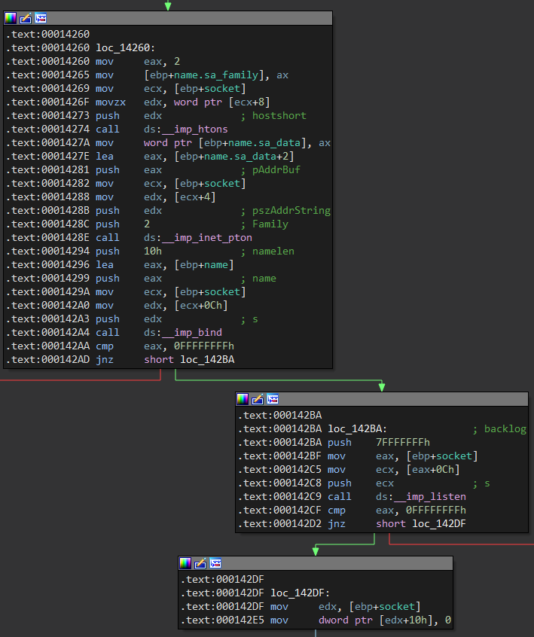Click color icon of loc_142DF node
The height and width of the screenshot is (637, 534).
[x=185, y=563]
